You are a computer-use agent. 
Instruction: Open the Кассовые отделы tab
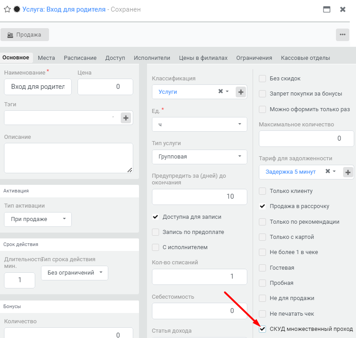click(x=305, y=58)
